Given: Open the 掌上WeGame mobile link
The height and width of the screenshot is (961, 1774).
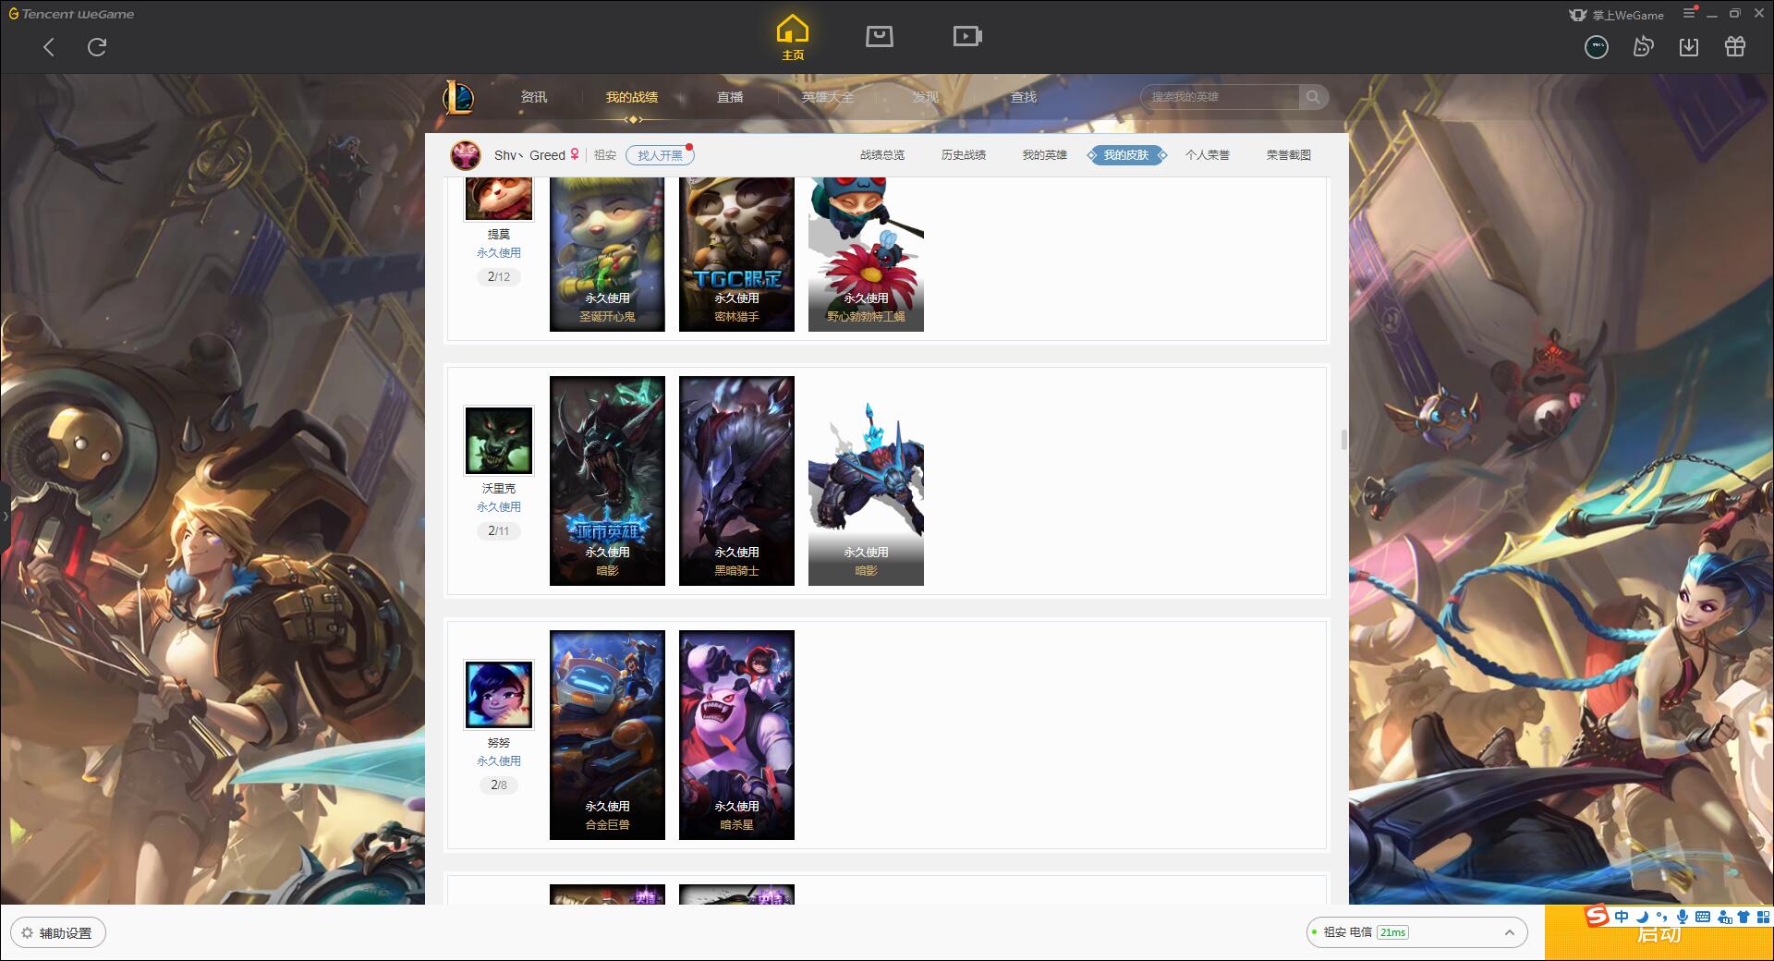Looking at the screenshot, I should coord(1617,15).
